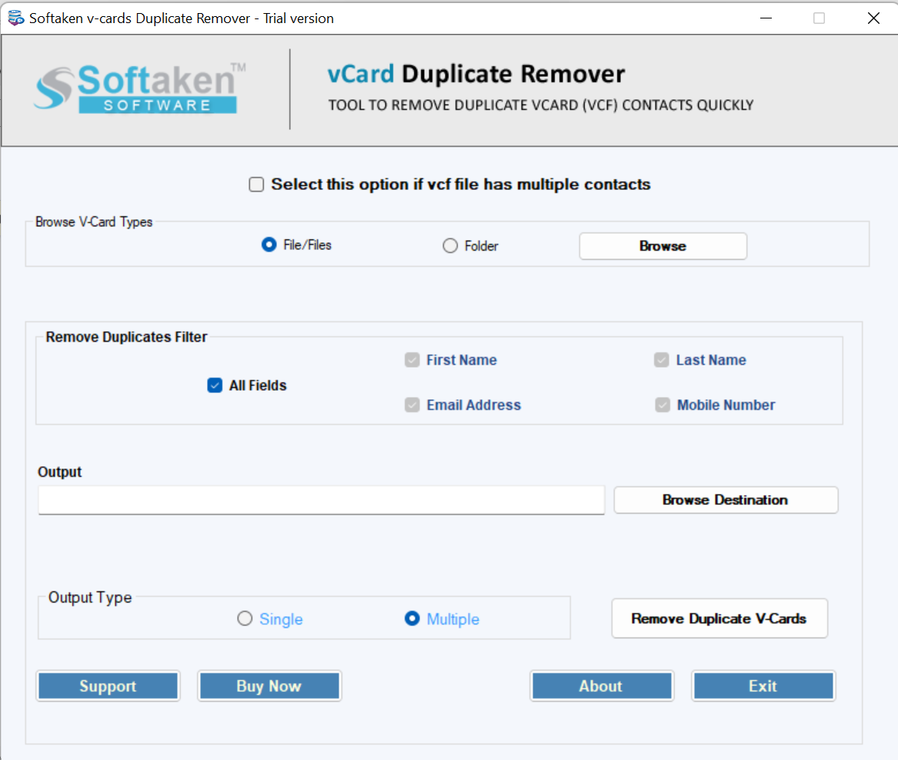This screenshot has height=760, width=898.
Task: Close the Duplicate Remover window
Action: click(873, 18)
